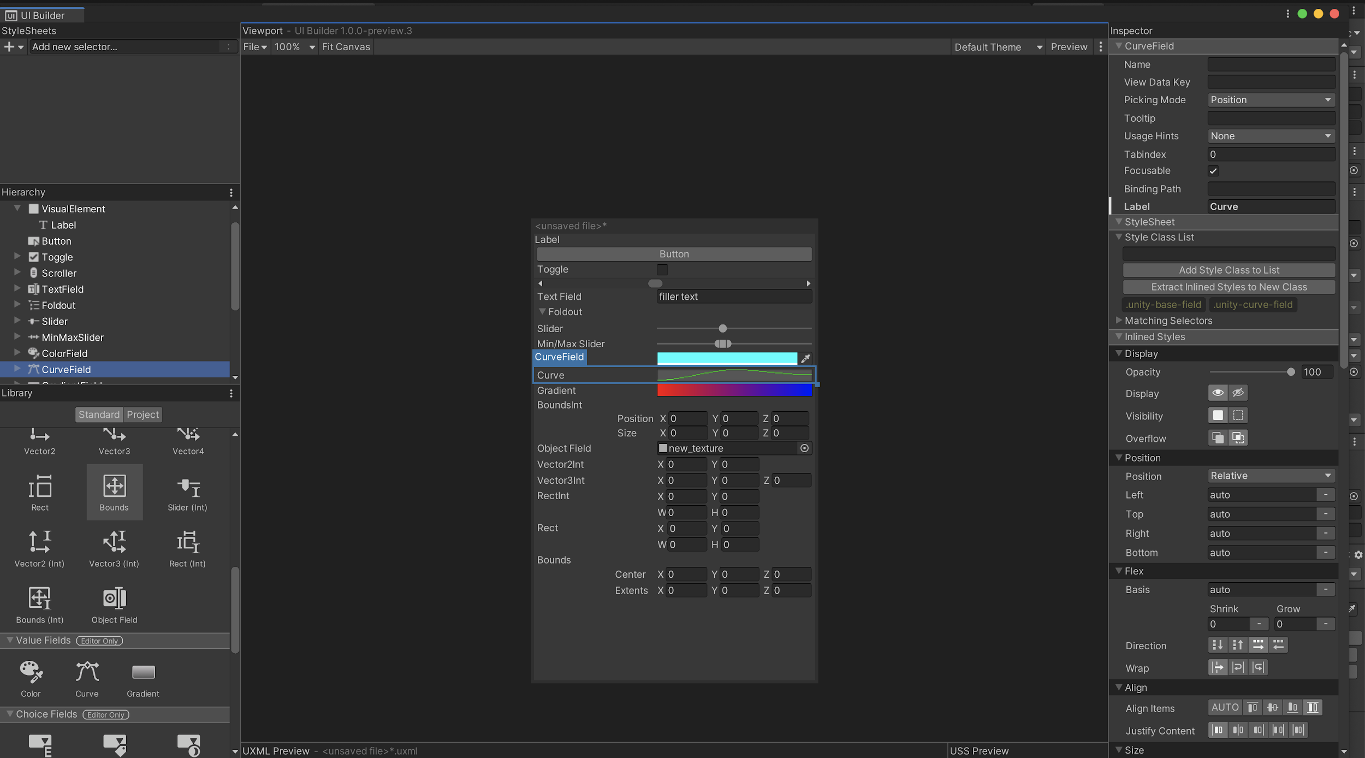The width and height of the screenshot is (1365, 758).
Task: Choose the Vector2 (Int) library item
Action: click(39, 548)
